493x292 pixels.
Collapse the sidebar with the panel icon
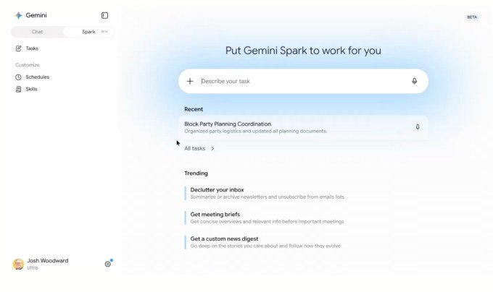(x=104, y=15)
